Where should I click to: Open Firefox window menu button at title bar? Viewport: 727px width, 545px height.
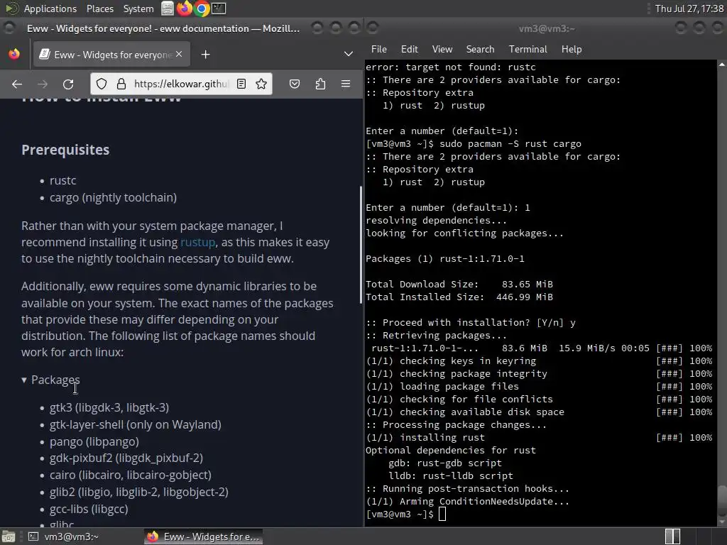click(9, 28)
